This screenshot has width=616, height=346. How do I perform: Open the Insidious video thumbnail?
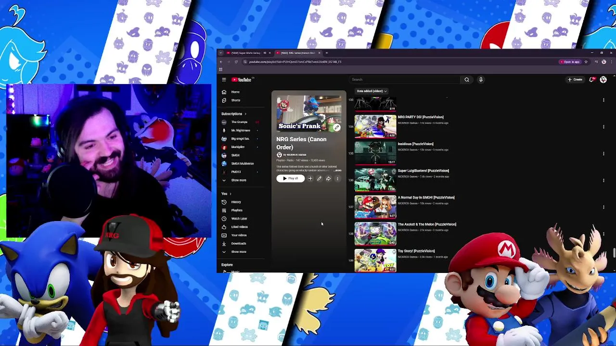375,153
